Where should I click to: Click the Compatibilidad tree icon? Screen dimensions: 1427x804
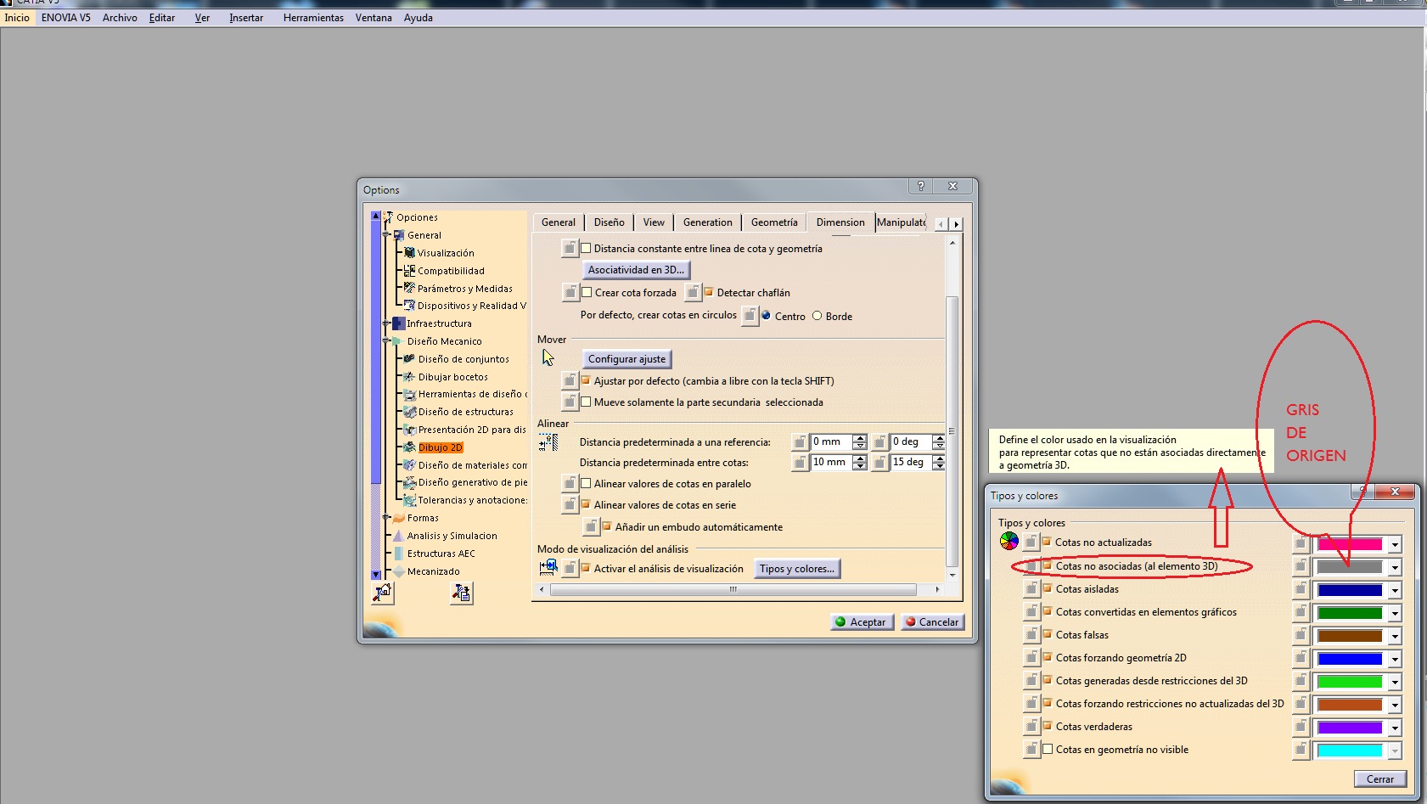[x=409, y=270]
